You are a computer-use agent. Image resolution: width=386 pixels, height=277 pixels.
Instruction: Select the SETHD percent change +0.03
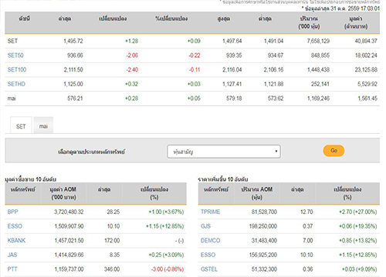point(194,84)
